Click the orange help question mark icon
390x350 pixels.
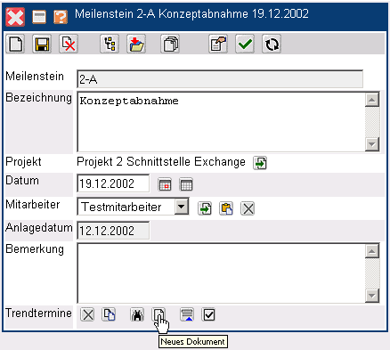click(61, 17)
